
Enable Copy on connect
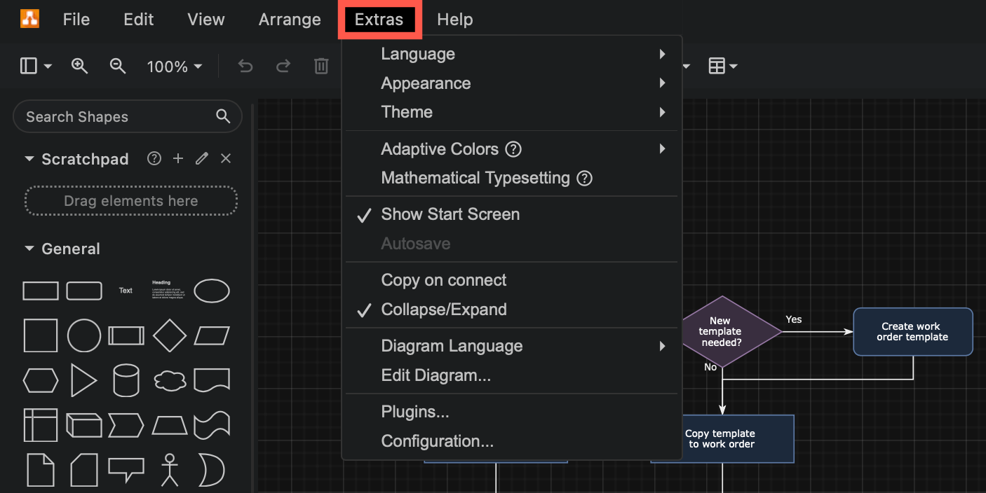(x=443, y=280)
